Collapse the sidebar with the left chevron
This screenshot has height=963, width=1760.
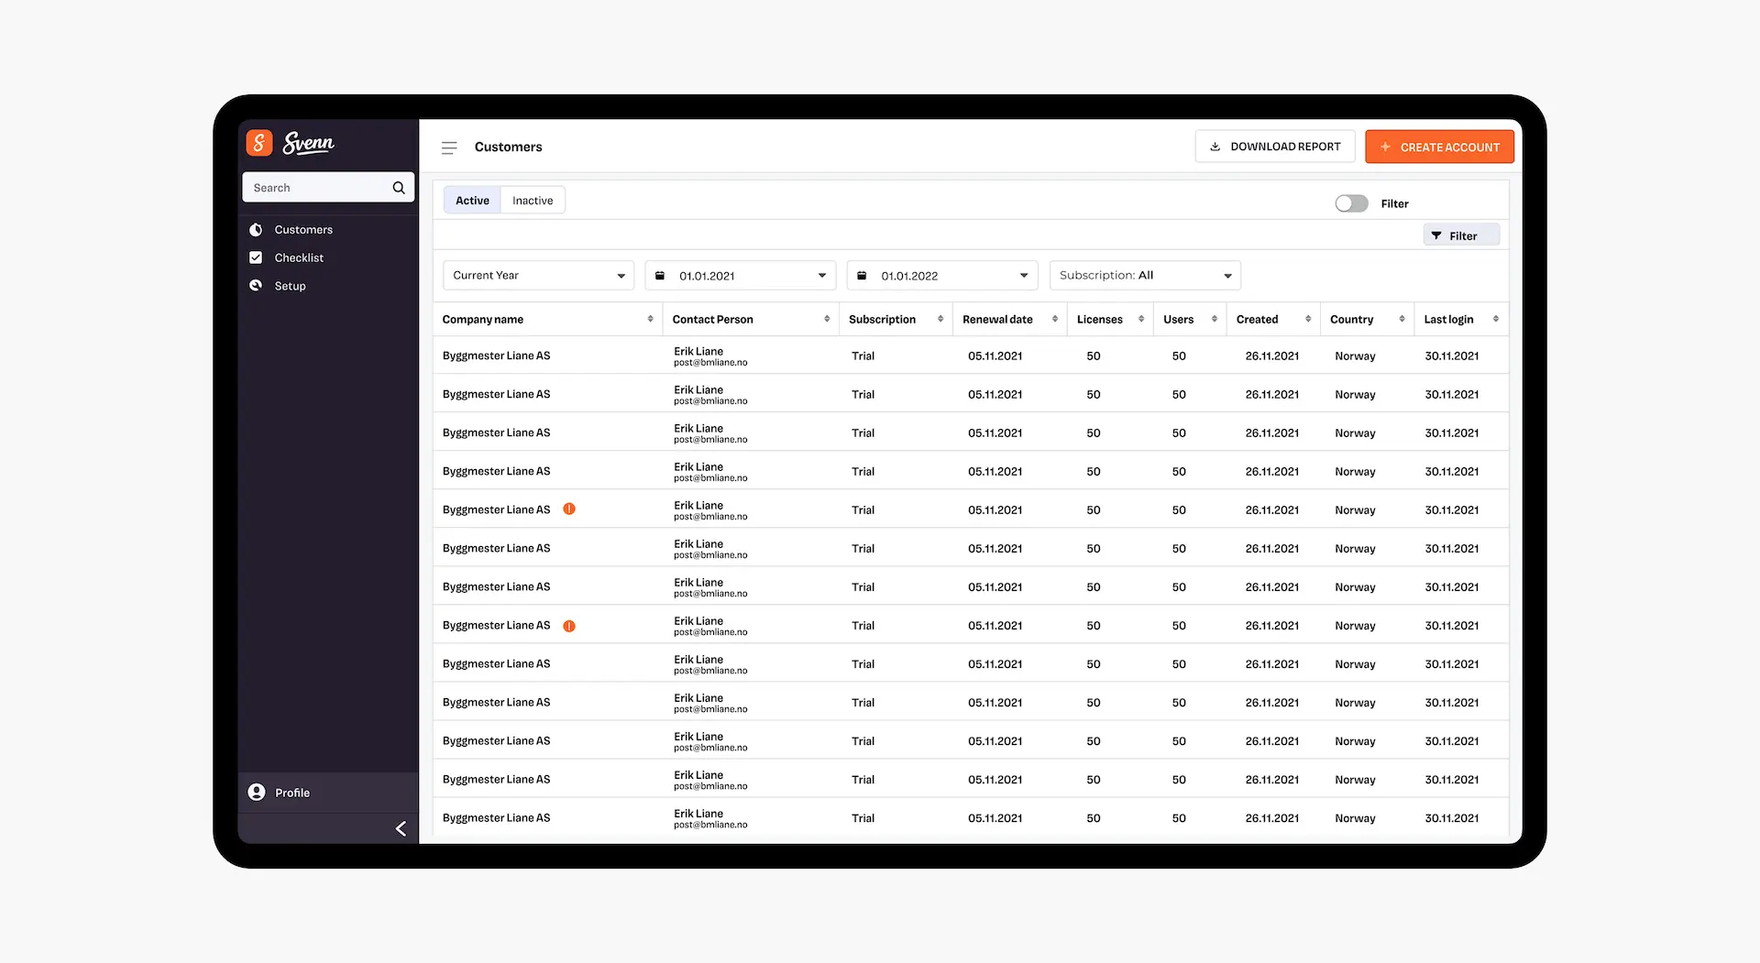coord(401,828)
